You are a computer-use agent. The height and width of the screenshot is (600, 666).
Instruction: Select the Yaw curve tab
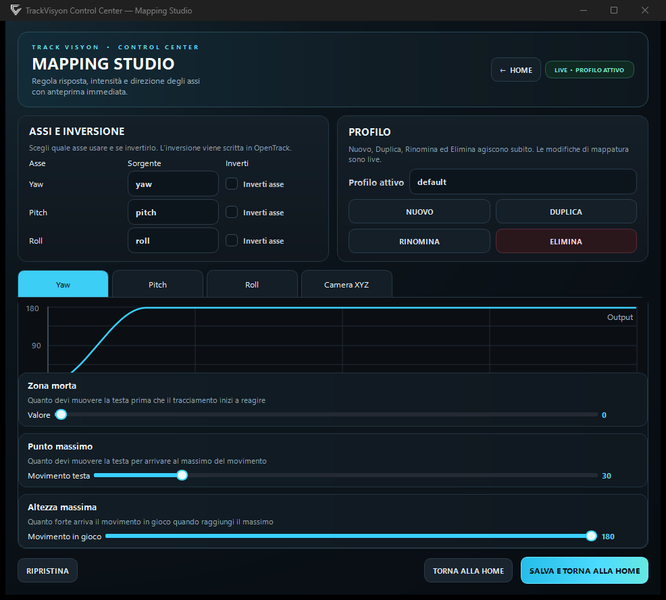[x=63, y=284]
